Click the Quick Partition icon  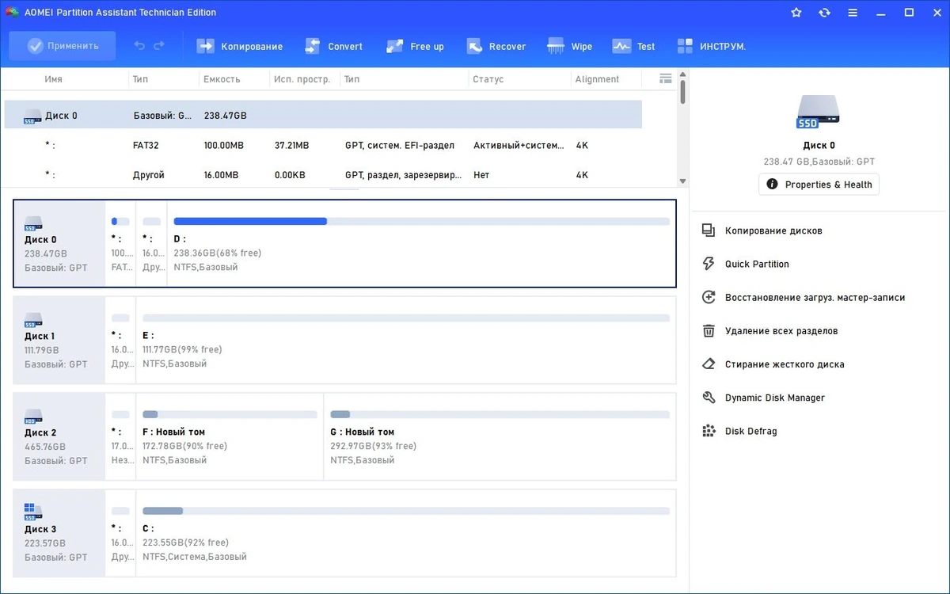pos(709,264)
